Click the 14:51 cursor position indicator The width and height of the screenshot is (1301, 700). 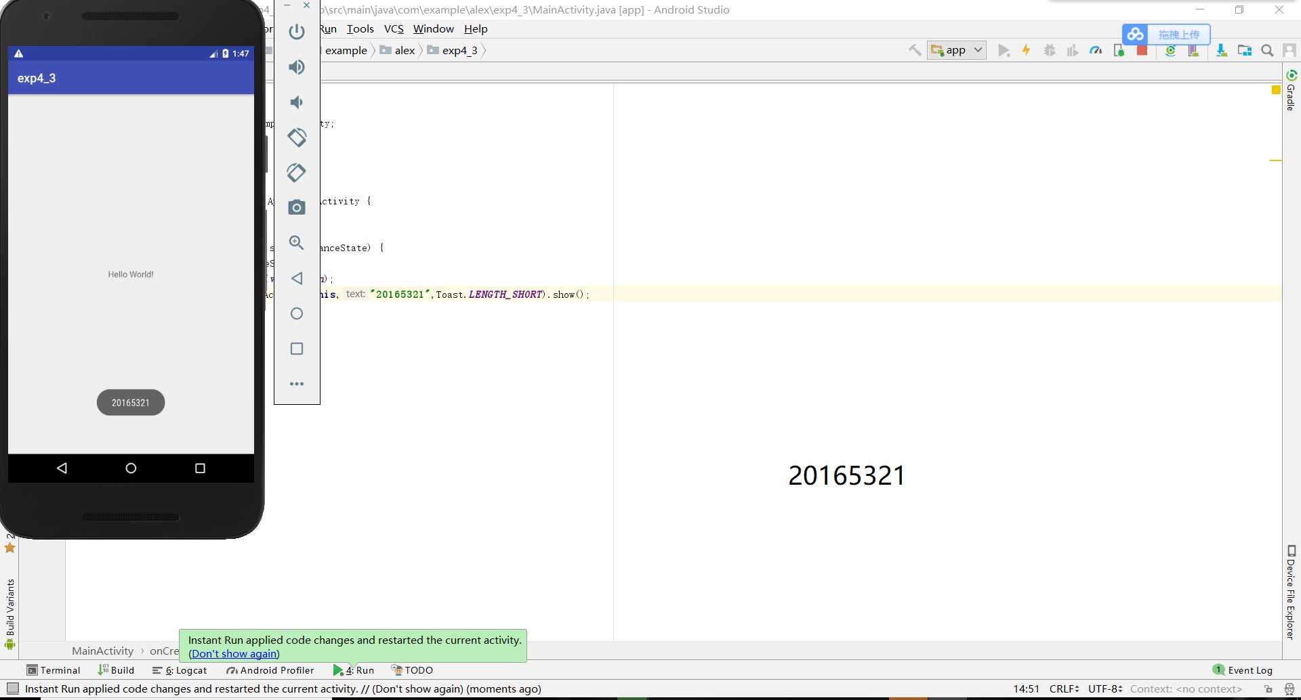[1026, 688]
